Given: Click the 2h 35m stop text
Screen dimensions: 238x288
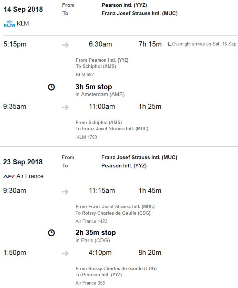Looking at the screenshot, I should coord(96,233).
